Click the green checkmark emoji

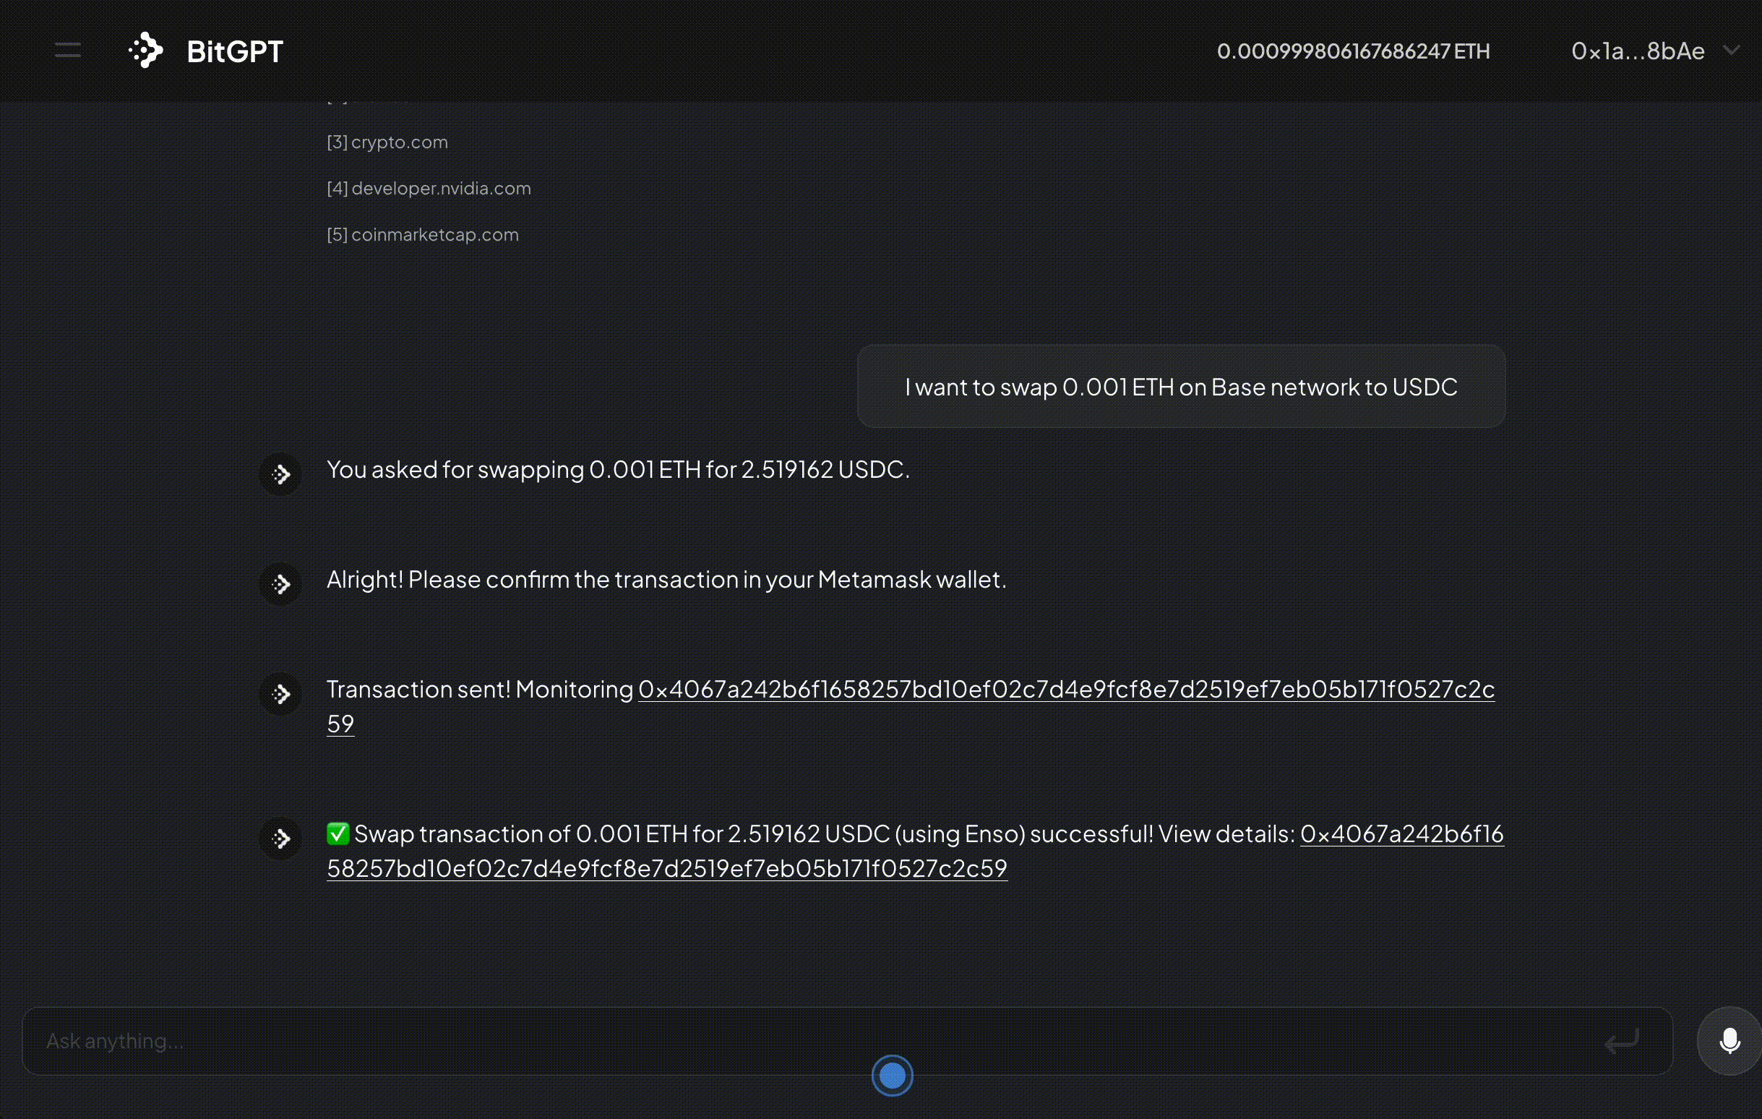[338, 833]
